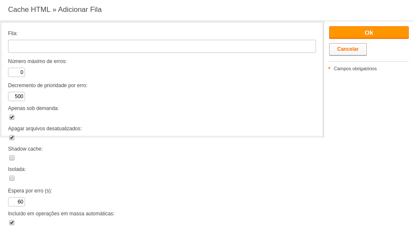Click the Campos obrigatórios text
413x231 pixels.
coord(355,69)
